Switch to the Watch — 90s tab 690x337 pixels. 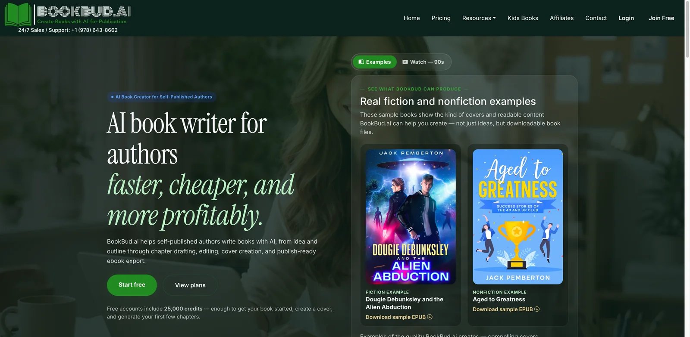point(423,62)
